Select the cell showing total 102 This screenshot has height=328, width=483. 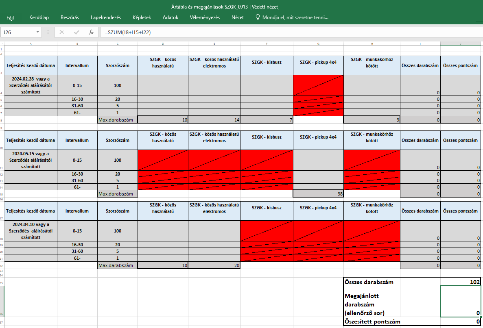tap(461, 282)
